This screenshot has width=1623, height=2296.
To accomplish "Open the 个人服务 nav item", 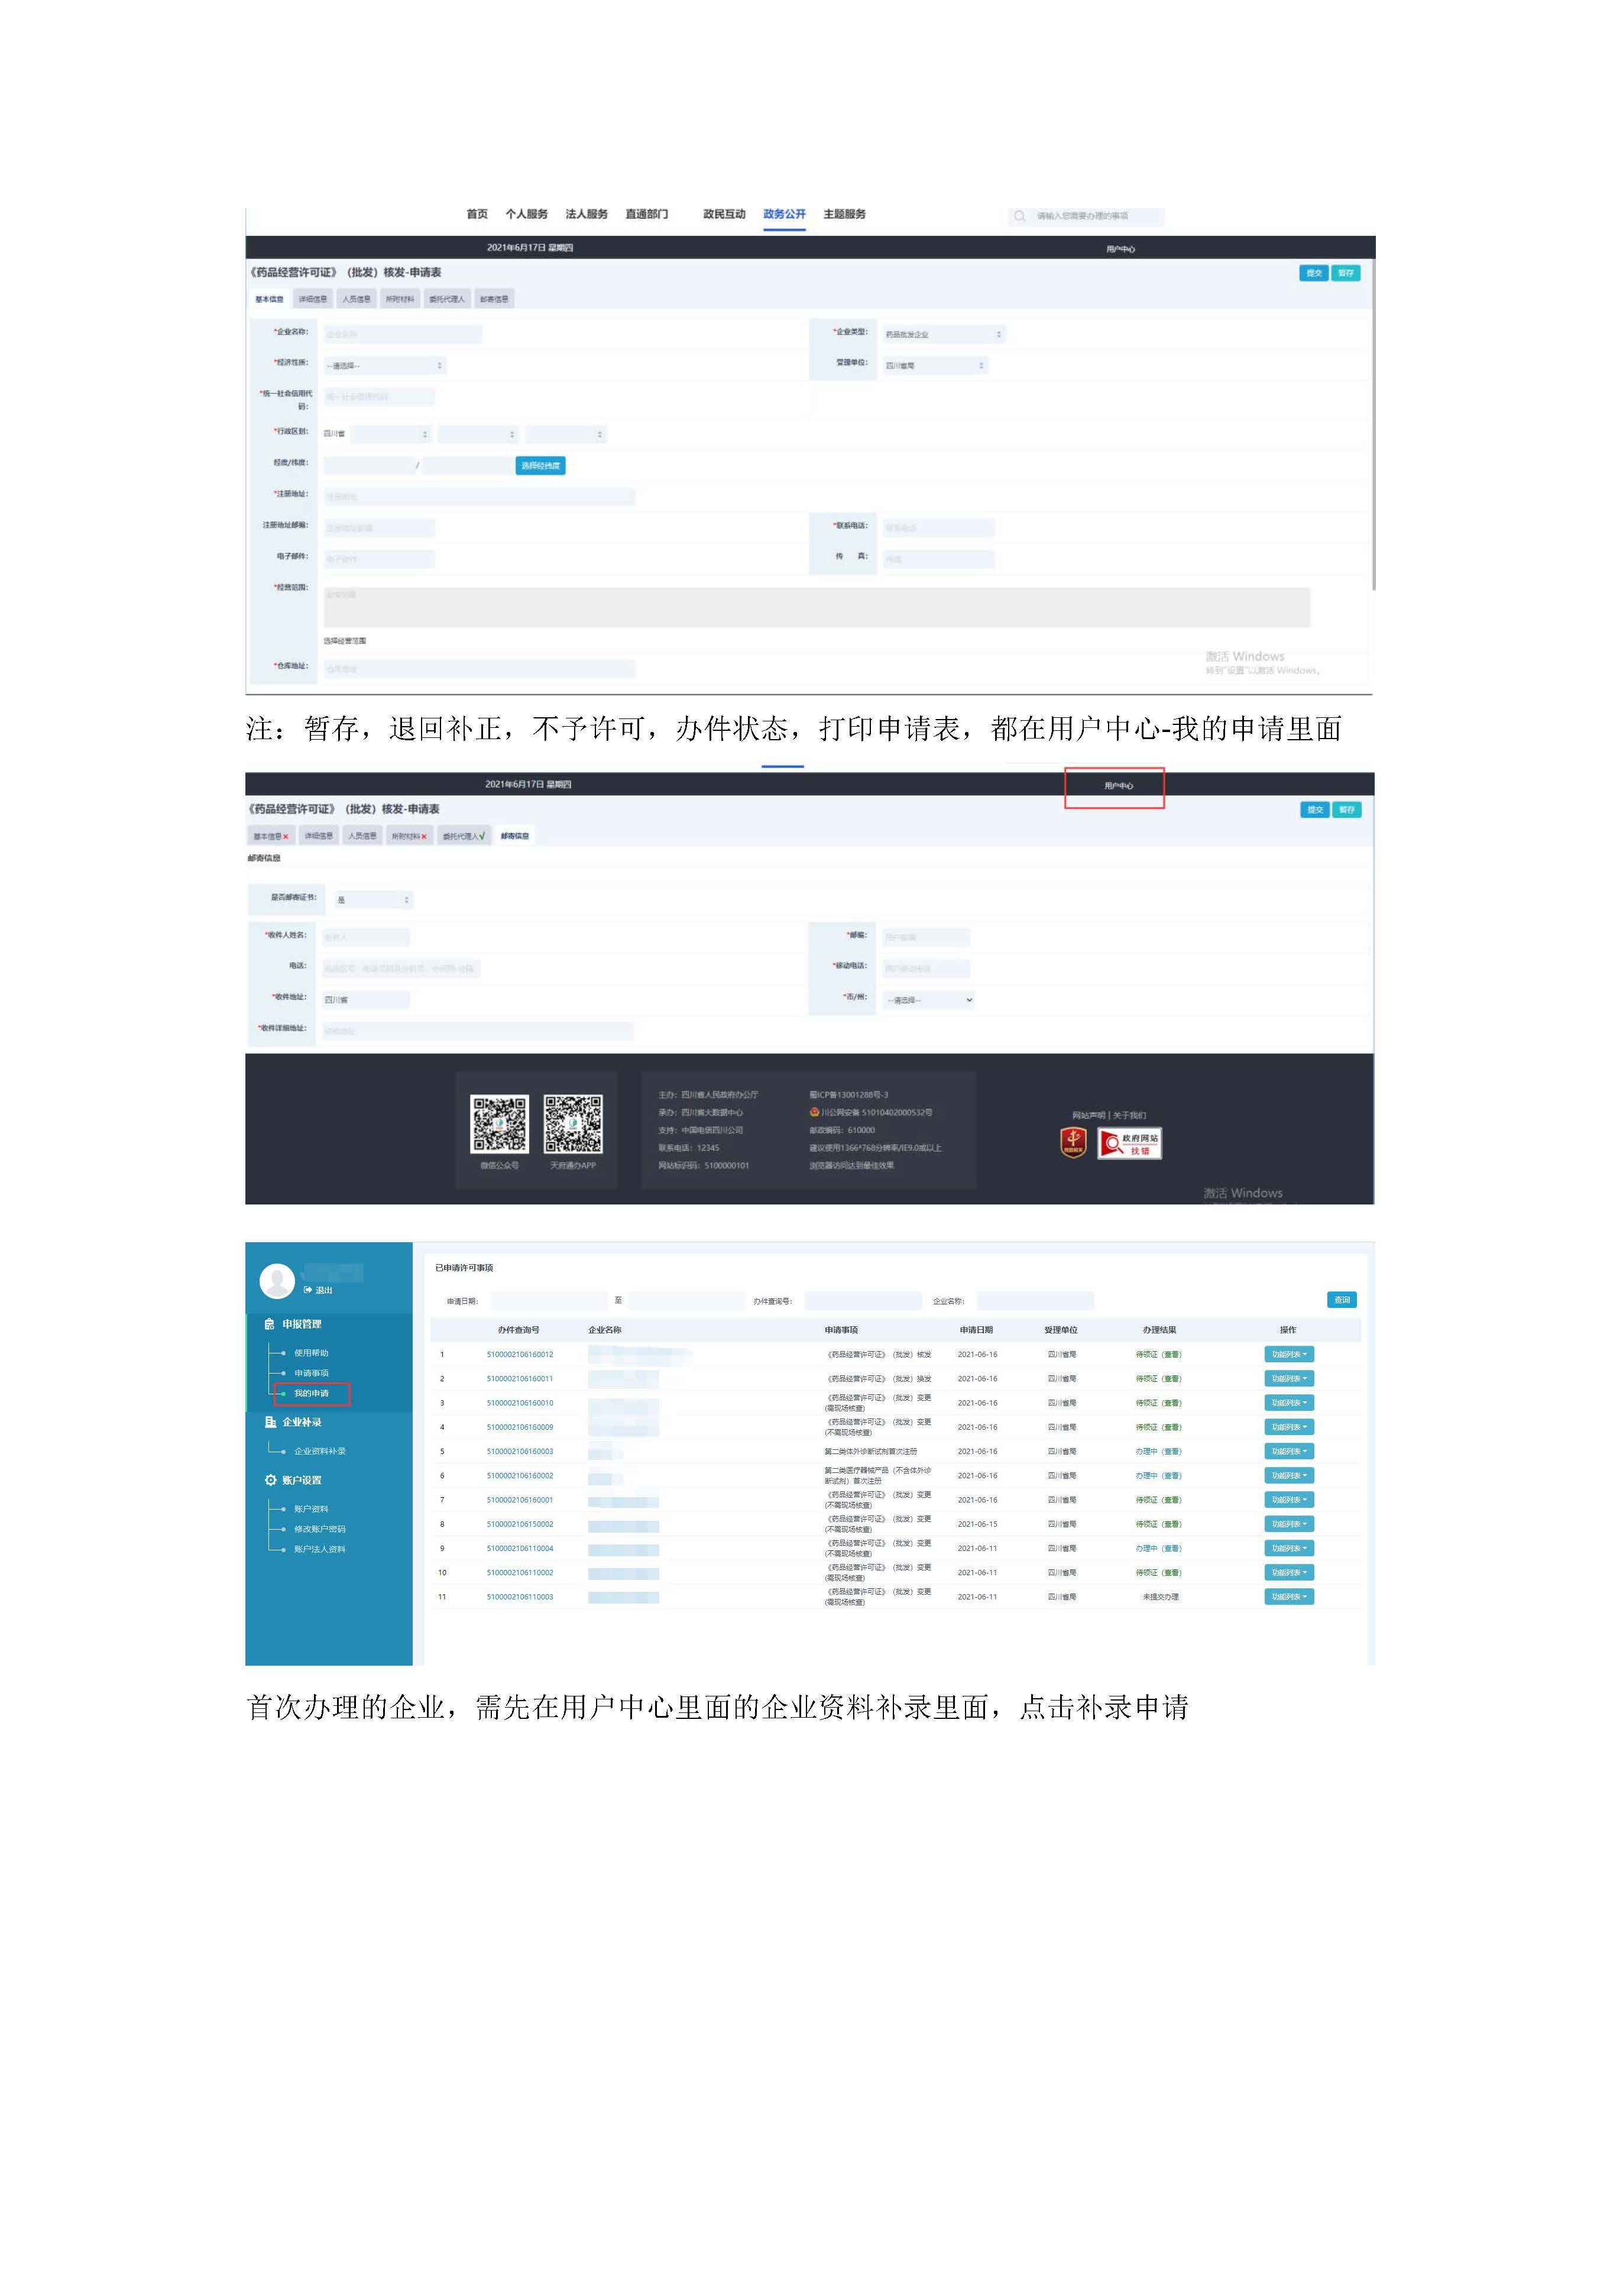I will click(527, 214).
